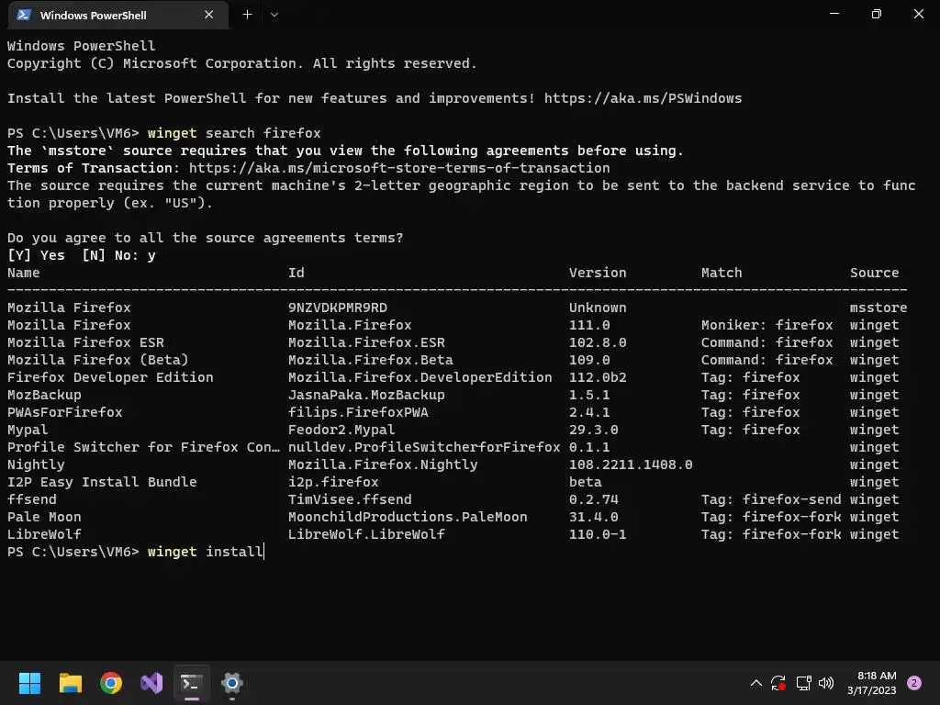Click the 'Source' column header
This screenshot has height=705, width=940.
[874, 273]
